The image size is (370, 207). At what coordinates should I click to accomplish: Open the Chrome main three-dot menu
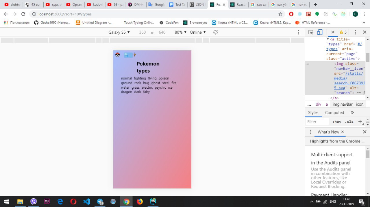(364, 14)
